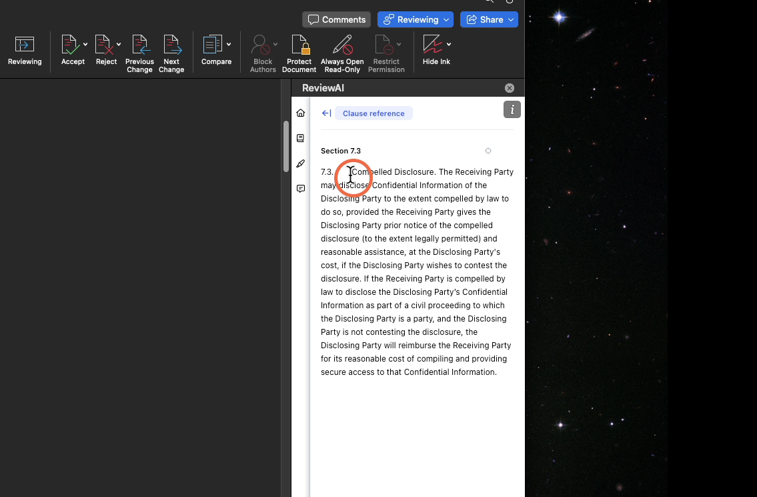Expand the Restrict Permission dropdown arrow
This screenshot has width=757, height=497.
pyautogui.click(x=399, y=45)
